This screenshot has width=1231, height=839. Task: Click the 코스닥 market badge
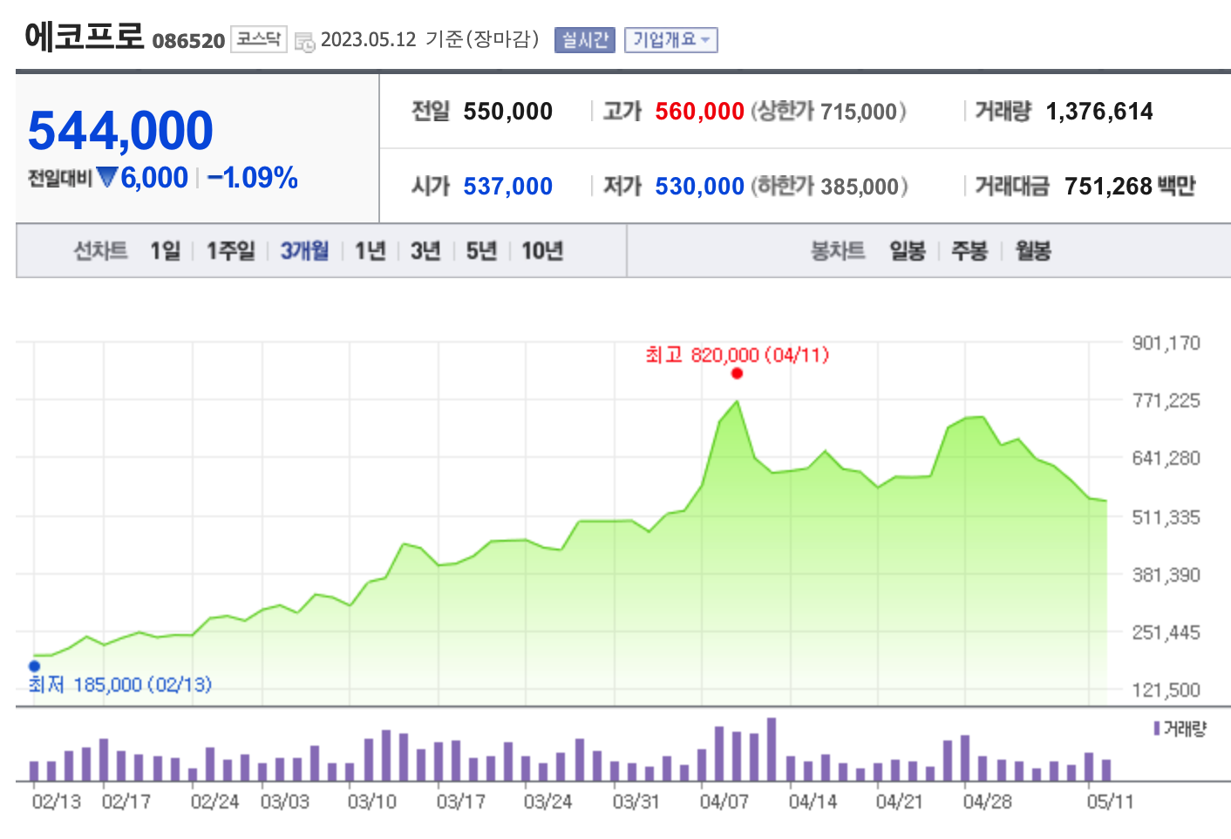pyautogui.click(x=259, y=39)
